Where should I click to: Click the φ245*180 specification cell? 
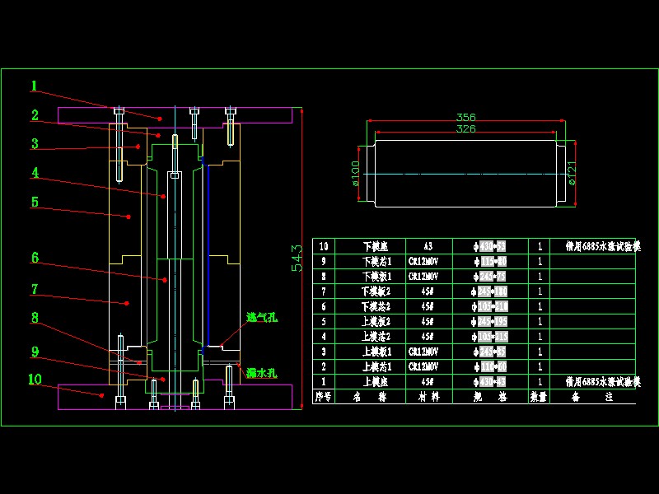pyautogui.click(x=489, y=291)
